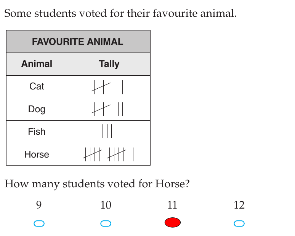Click the red filled bubble under 11

pyautogui.click(x=173, y=222)
